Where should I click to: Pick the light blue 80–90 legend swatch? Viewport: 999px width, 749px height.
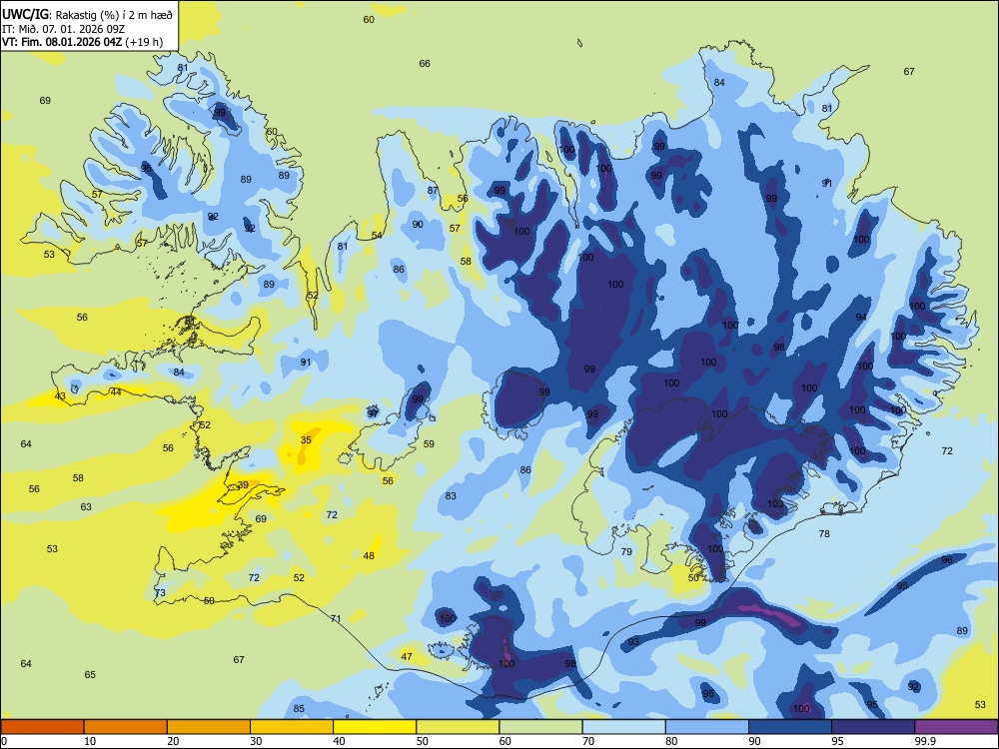(x=707, y=727)
